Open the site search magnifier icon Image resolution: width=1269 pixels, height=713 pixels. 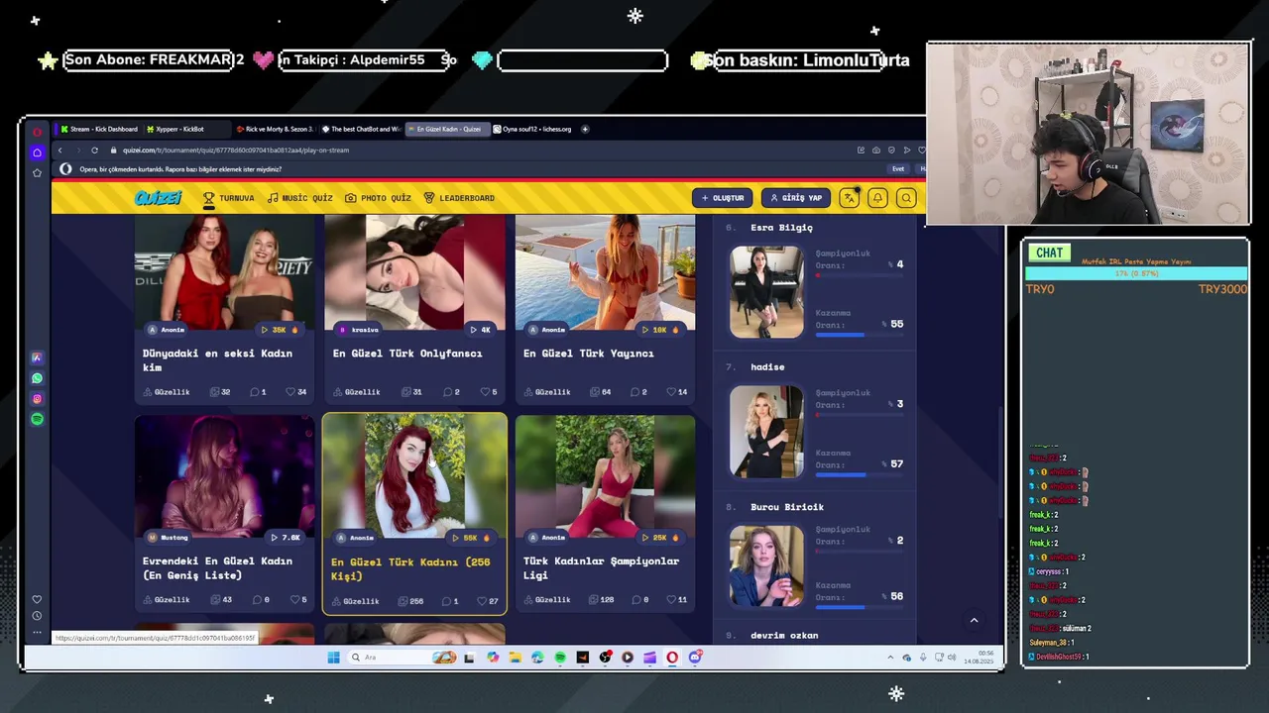point(906,198)
